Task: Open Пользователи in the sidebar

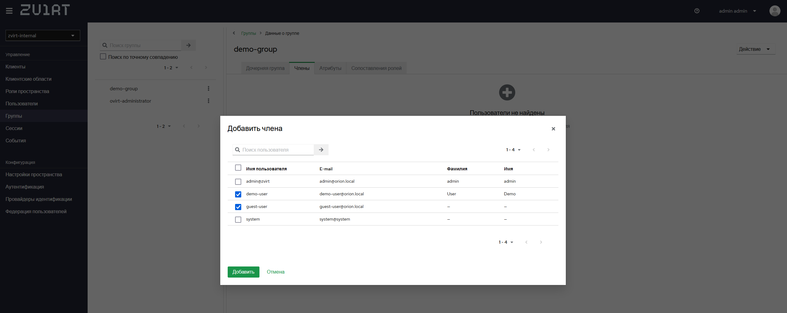Action: point(22,104)
